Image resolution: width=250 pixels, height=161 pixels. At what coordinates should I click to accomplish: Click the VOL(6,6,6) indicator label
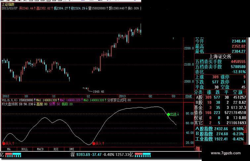click(x=10, y=100)
